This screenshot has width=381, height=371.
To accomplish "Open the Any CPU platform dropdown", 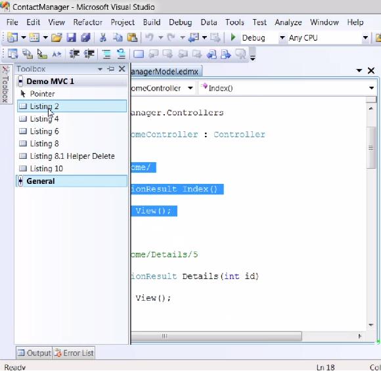I will click(365, 37).
